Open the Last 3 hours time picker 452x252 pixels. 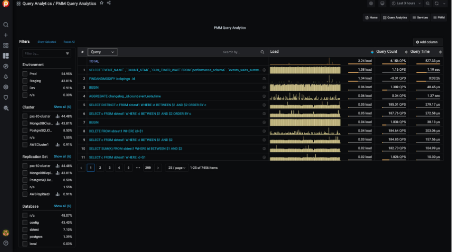[406, 3]
